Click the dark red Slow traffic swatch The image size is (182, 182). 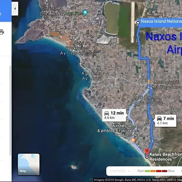coord(165,171)
